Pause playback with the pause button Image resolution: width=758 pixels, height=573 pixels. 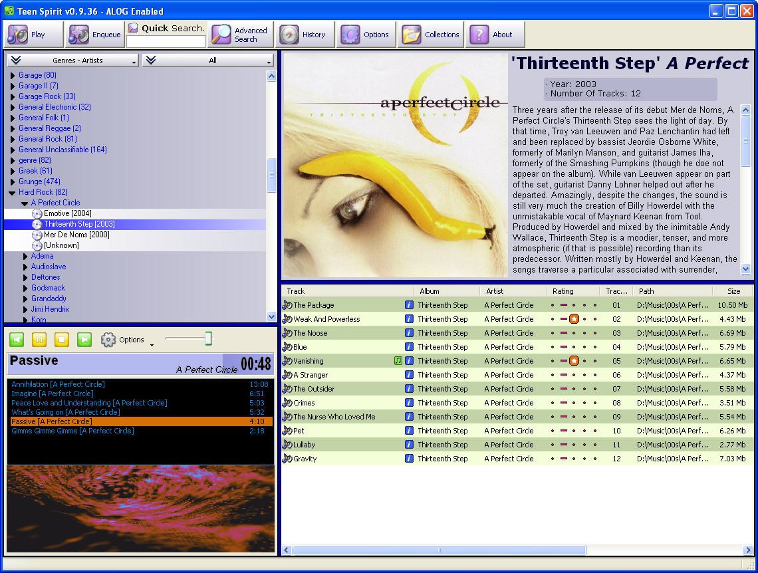(x=39, y=340)
